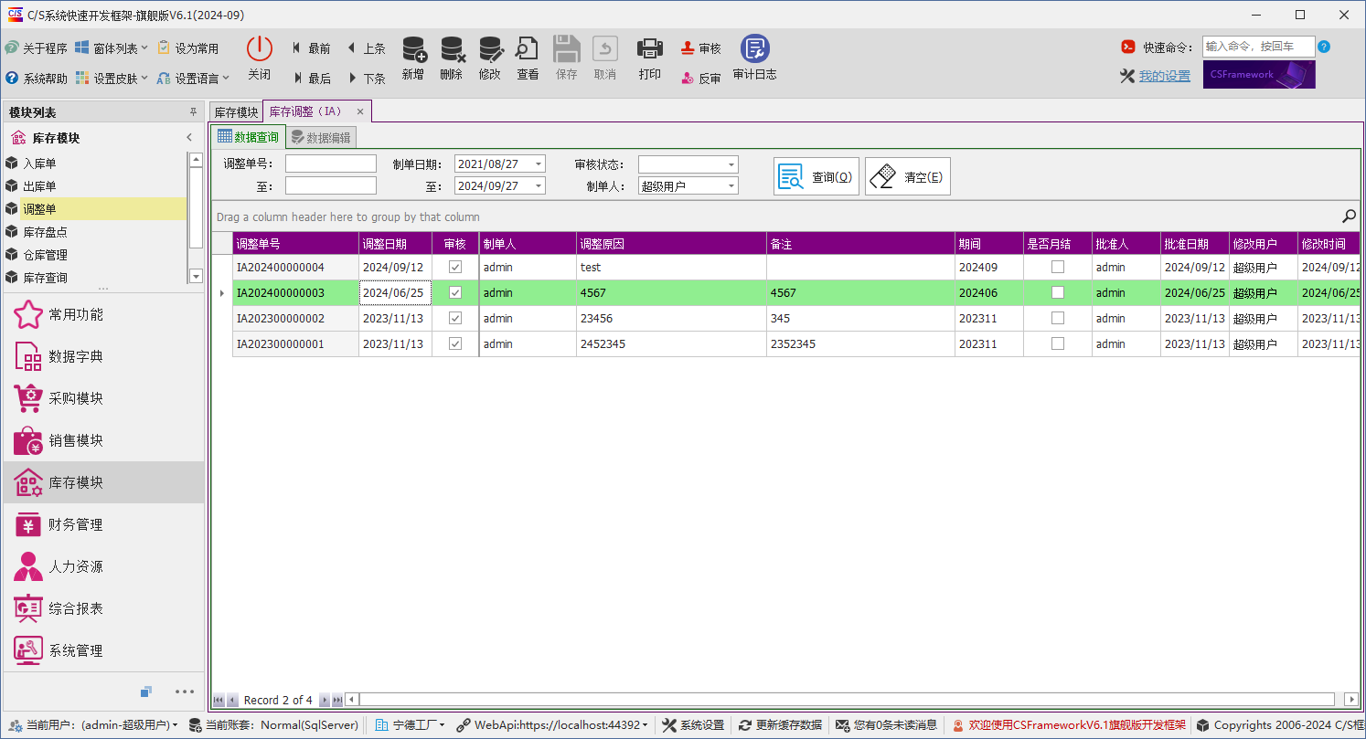Image resolution: width=1366 pixels, height=739 pixels.
Task: Open 采购模块 shopping cart module
Action: tap(102, 398)
